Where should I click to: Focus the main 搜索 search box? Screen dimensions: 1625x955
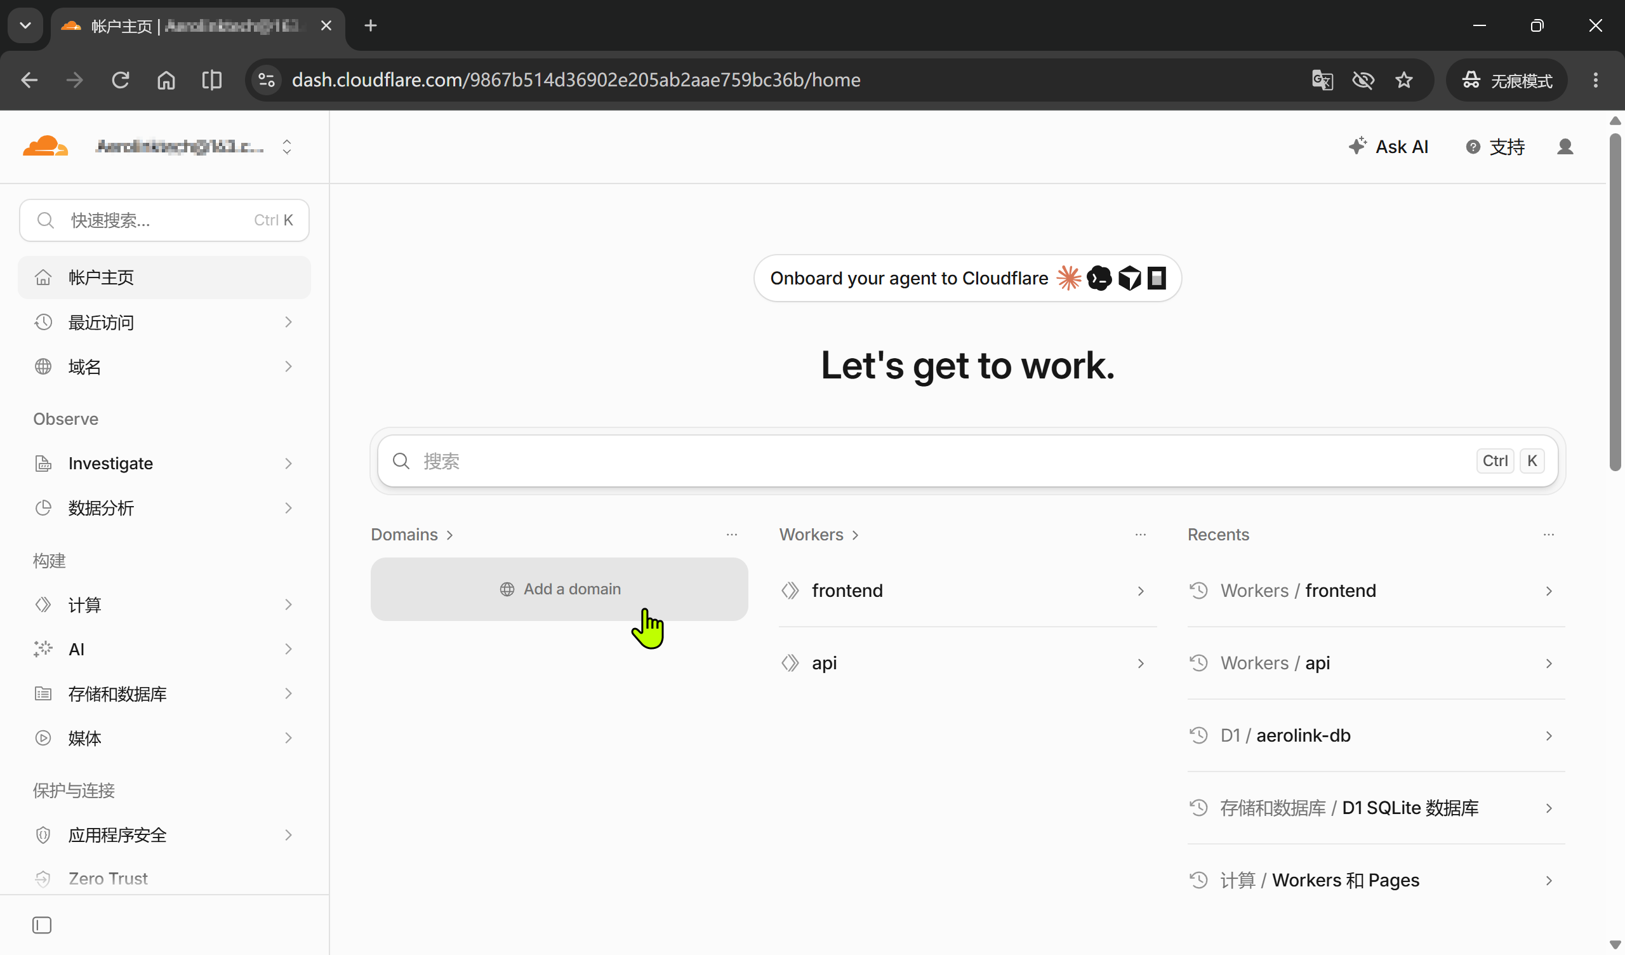coord(967,461)
